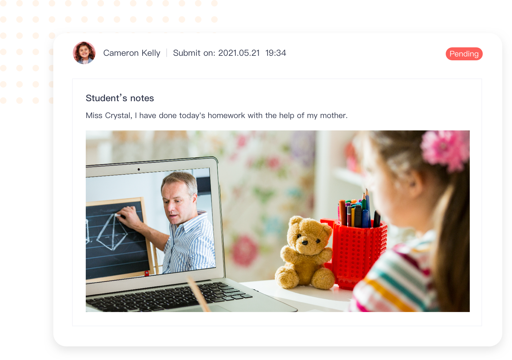The image size is (512, 360).
Task: Click Cameron Kelly's round avatar photo
Action: tap(84, 53)
